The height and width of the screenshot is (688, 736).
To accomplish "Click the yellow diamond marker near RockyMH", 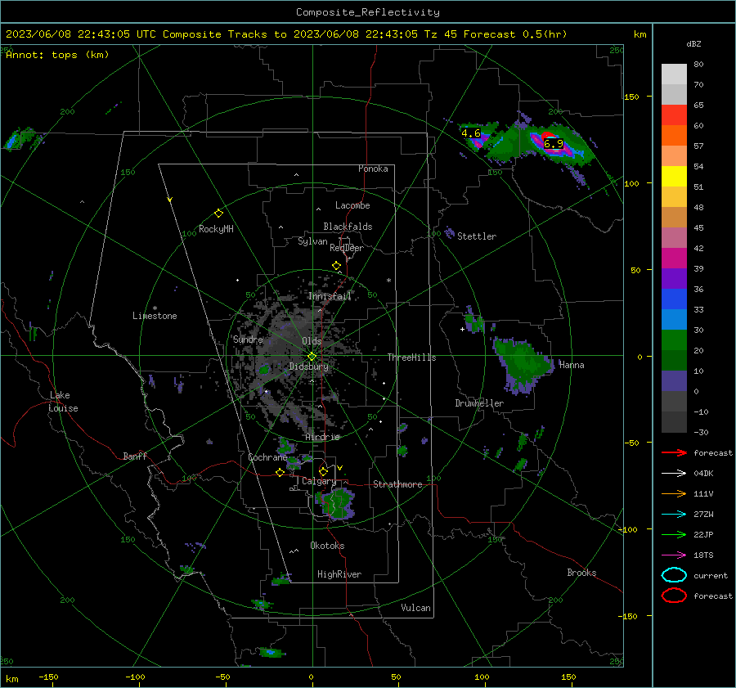I will point(218,214).
